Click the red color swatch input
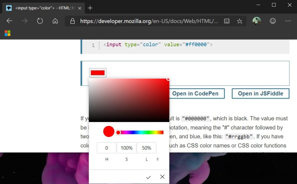Image resolution: width=297 pixels, height=184 pixels. (x=97, y=72)
